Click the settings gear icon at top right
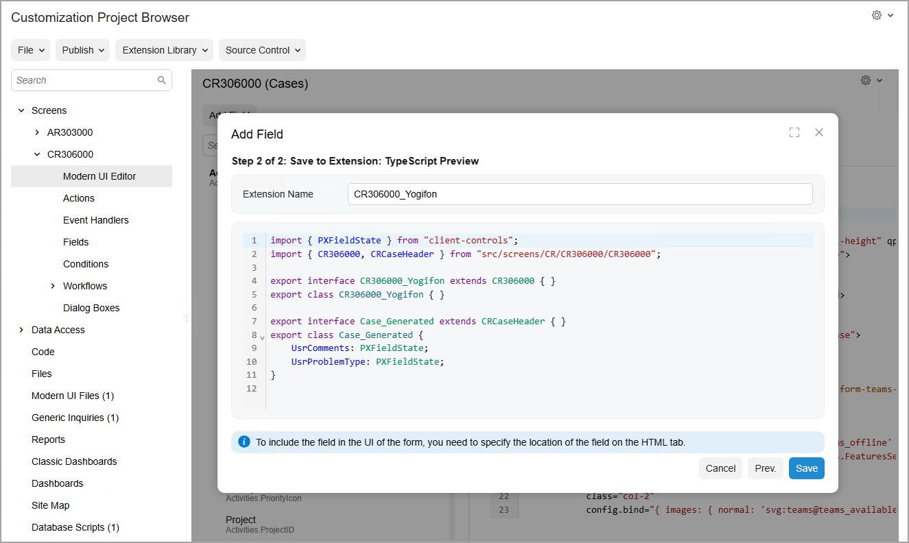 coord(877,16)
